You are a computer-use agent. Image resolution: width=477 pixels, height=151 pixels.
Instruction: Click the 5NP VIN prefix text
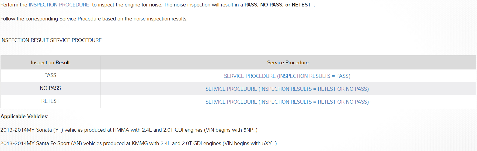249,130
